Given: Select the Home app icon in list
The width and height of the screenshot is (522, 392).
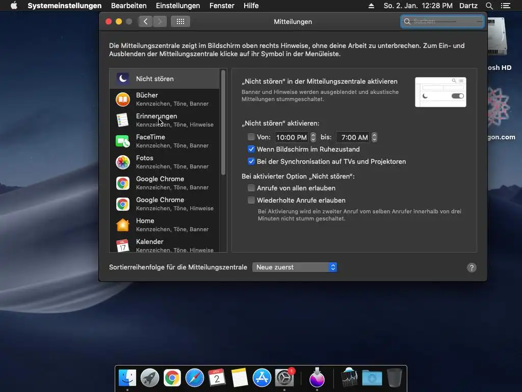Looking at the screenshot, I should click(123, 225).
